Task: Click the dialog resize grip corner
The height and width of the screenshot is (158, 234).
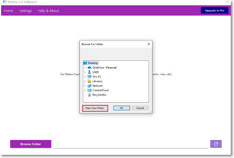Action: click(x=151, y=112)
